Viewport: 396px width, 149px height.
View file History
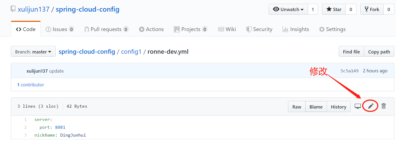(x=339, y=107)
